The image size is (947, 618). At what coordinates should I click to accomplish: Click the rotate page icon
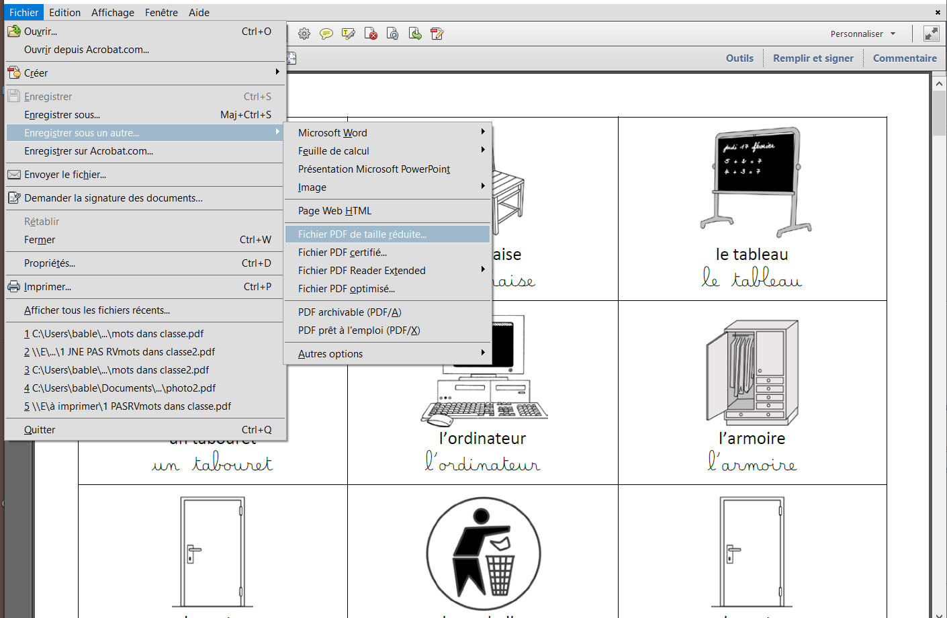pyautogui.click(x=393, y=34)
